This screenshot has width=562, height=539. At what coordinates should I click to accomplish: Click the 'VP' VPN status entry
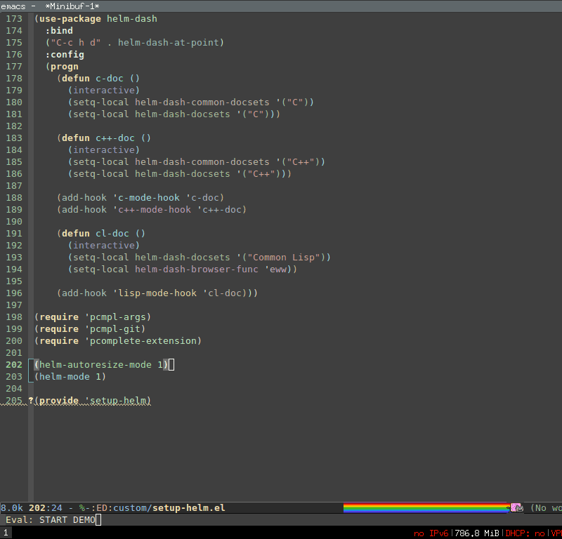point(556,533)
